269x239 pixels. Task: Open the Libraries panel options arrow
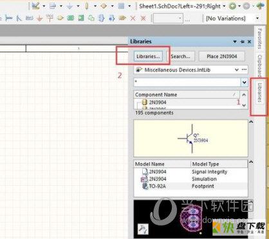(235, 42)
